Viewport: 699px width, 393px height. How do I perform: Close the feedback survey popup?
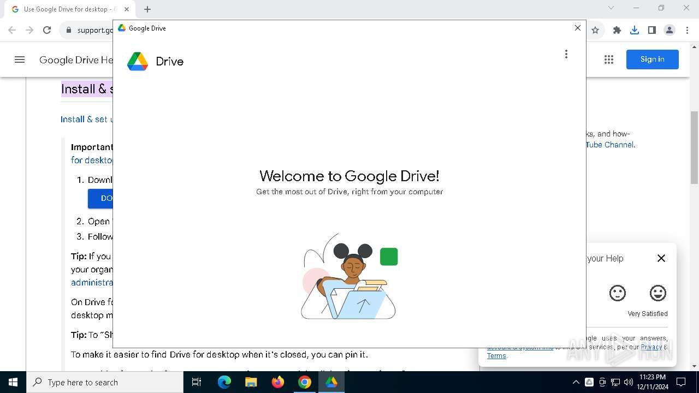point(661,258)
